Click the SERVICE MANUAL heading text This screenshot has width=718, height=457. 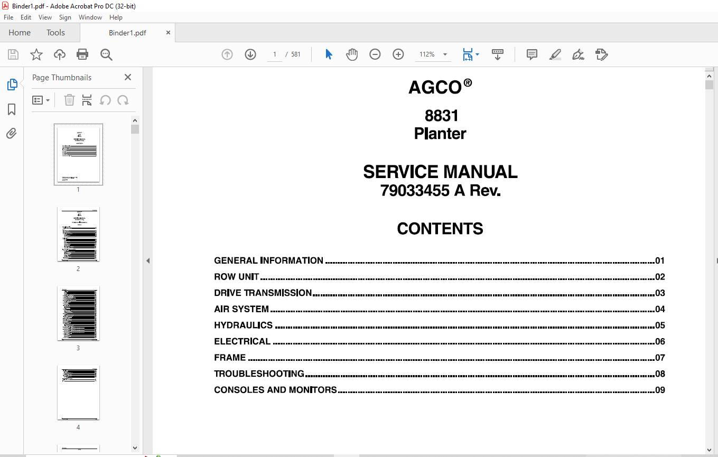(x=440, y=172)
